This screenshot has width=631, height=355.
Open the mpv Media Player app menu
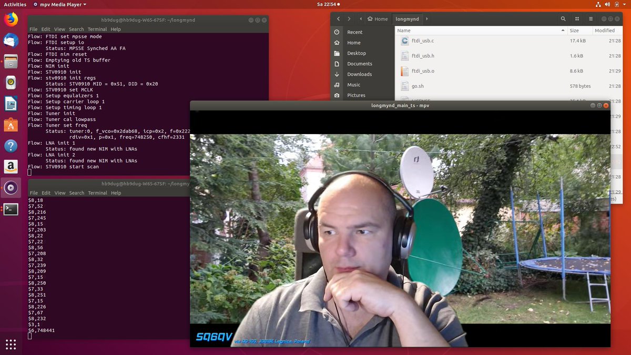pos(60,4)
